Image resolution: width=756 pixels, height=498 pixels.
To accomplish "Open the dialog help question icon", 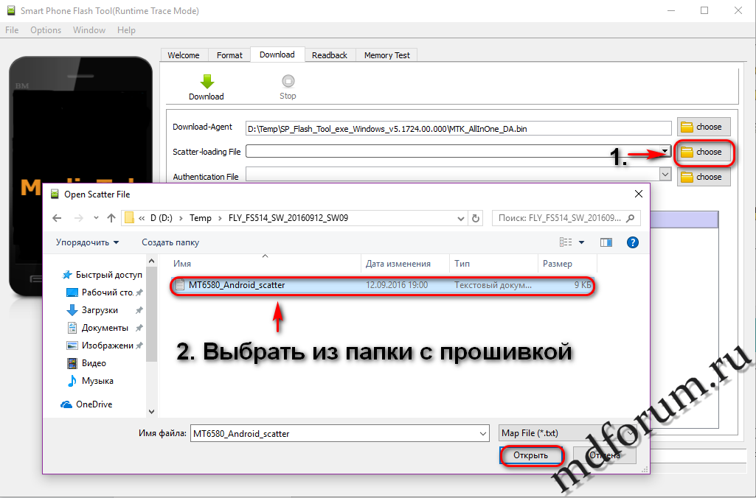I will tap(632, 242).
